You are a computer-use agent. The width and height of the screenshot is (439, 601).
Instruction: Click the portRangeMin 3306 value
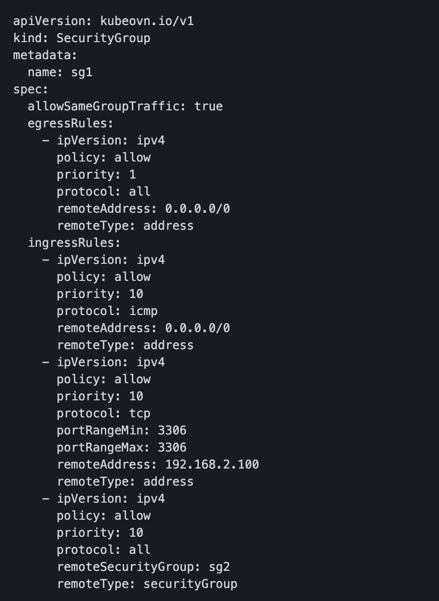tap(172, 430)
